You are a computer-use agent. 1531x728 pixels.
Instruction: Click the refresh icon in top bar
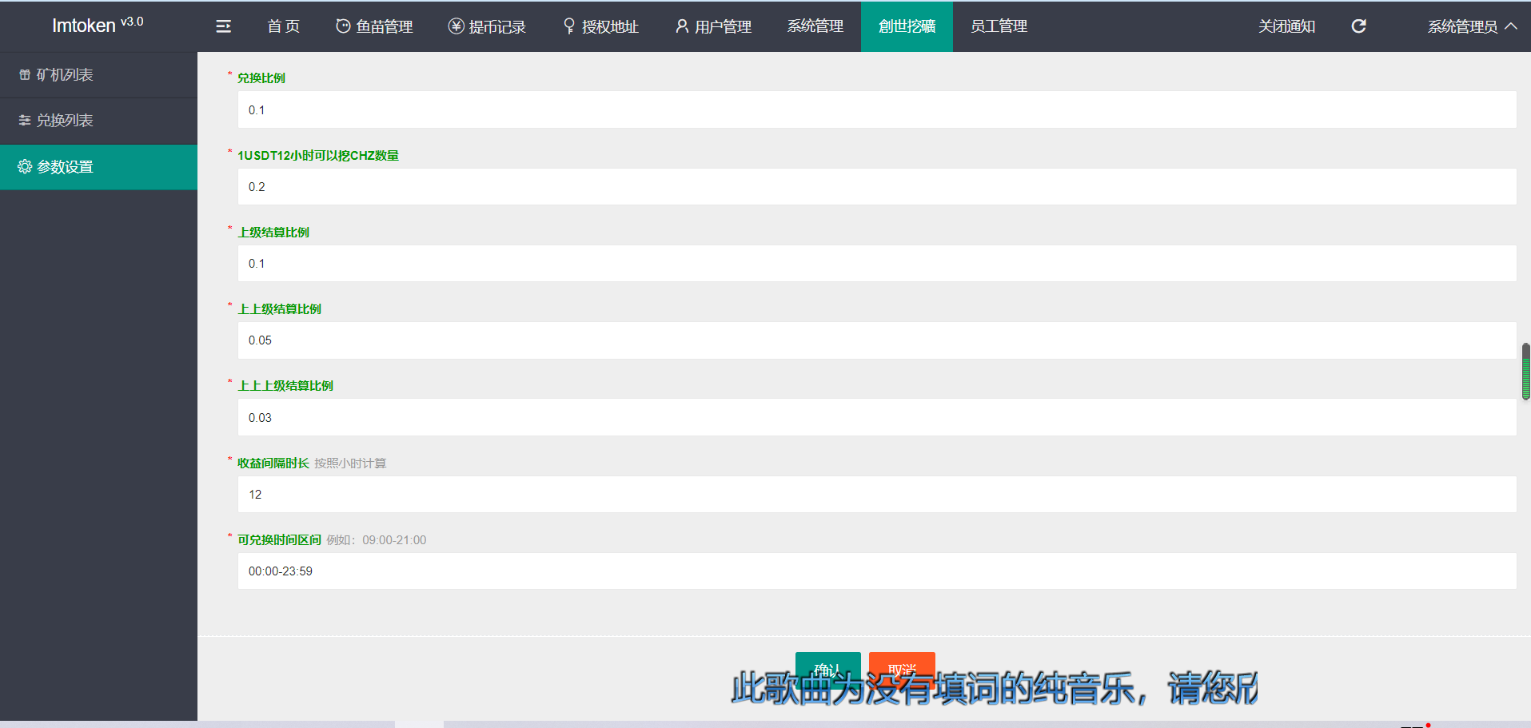[1358, 26]
